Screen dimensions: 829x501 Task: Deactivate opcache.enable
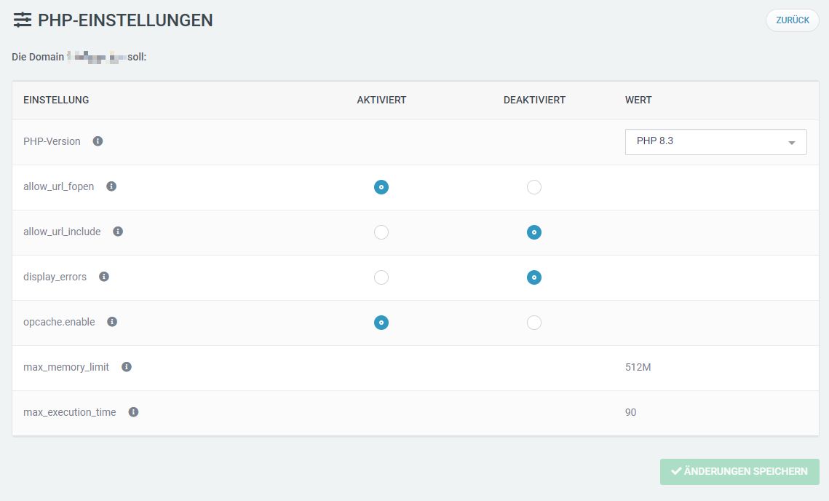pyautogui.click(x=534, y=322)
